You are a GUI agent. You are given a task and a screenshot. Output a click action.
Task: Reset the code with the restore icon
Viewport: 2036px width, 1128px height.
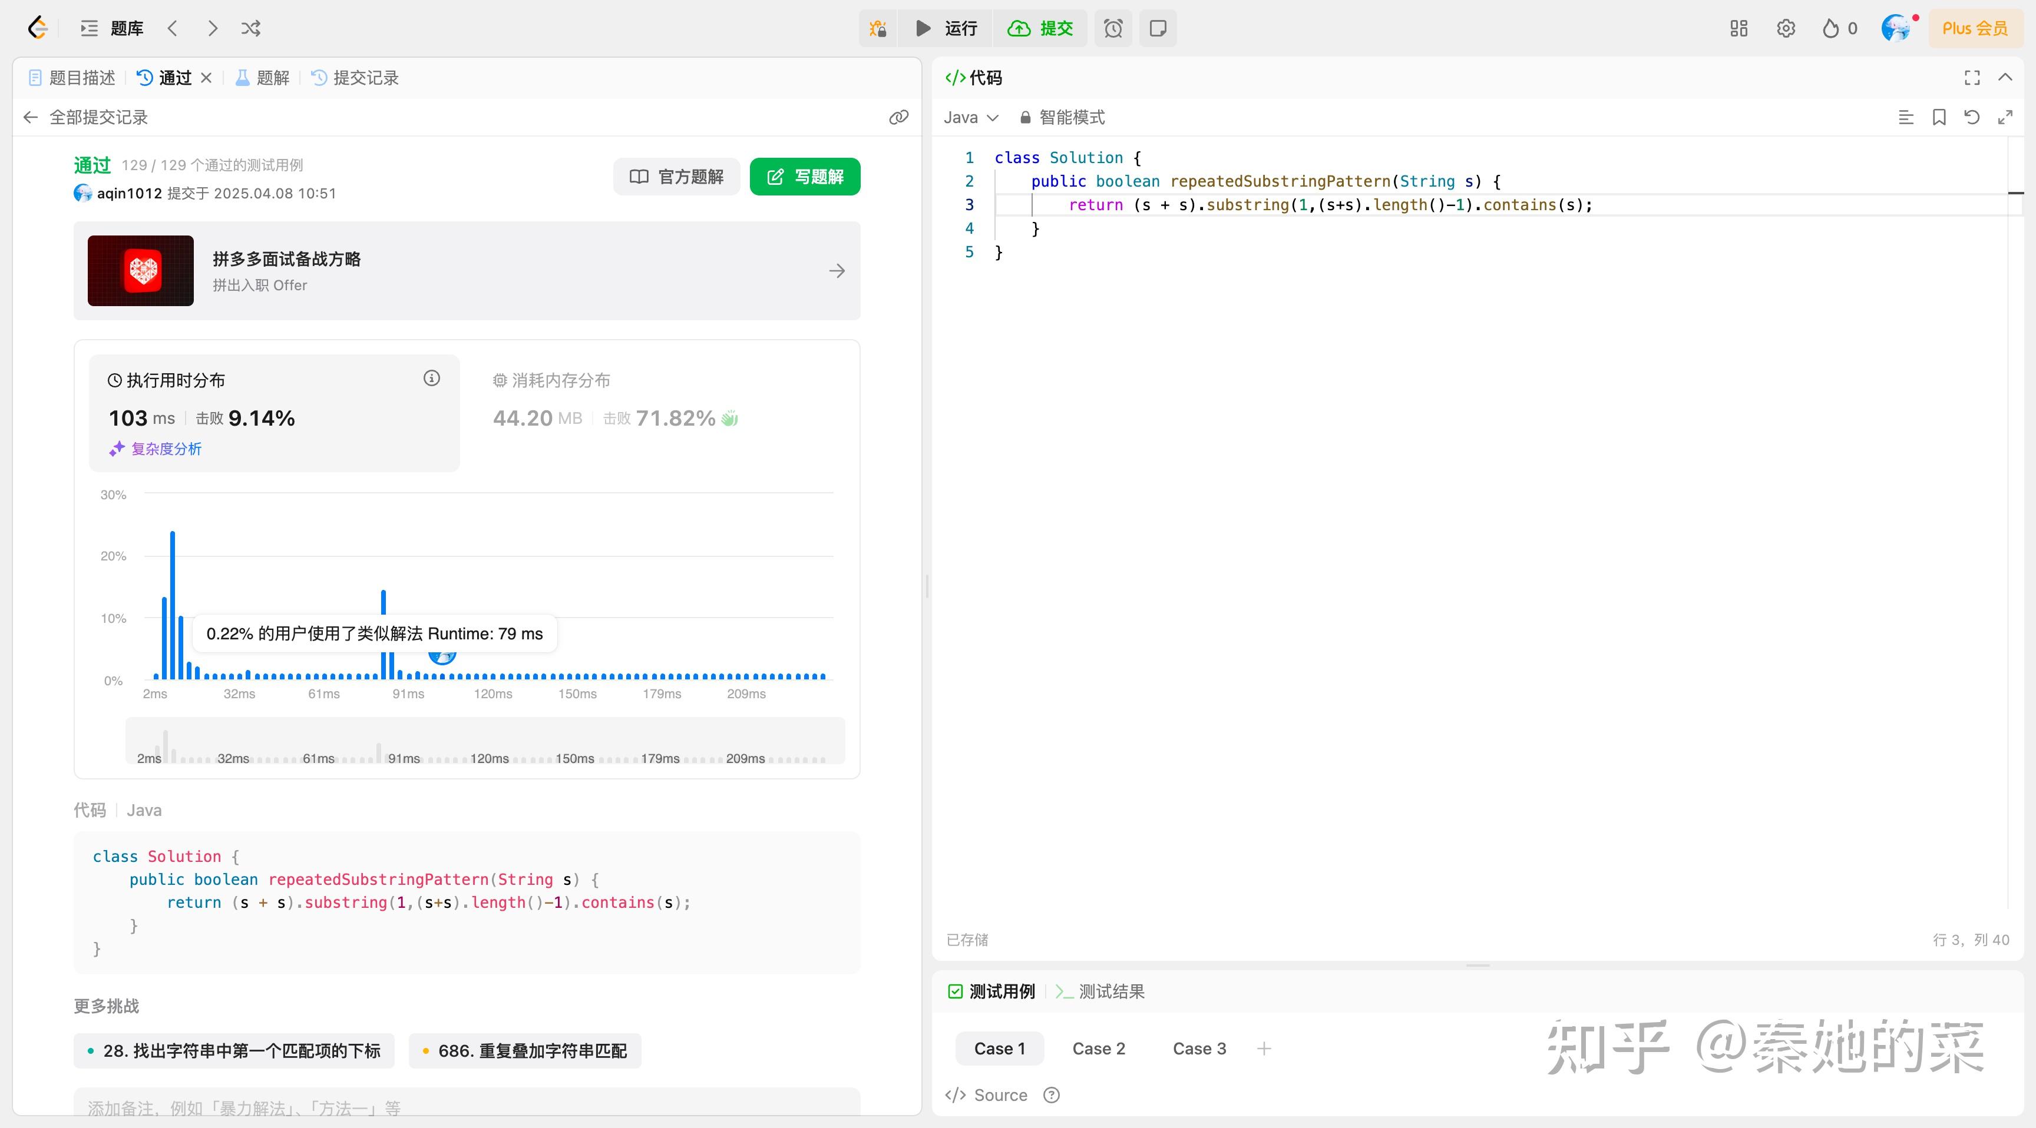pos(1971,117)
